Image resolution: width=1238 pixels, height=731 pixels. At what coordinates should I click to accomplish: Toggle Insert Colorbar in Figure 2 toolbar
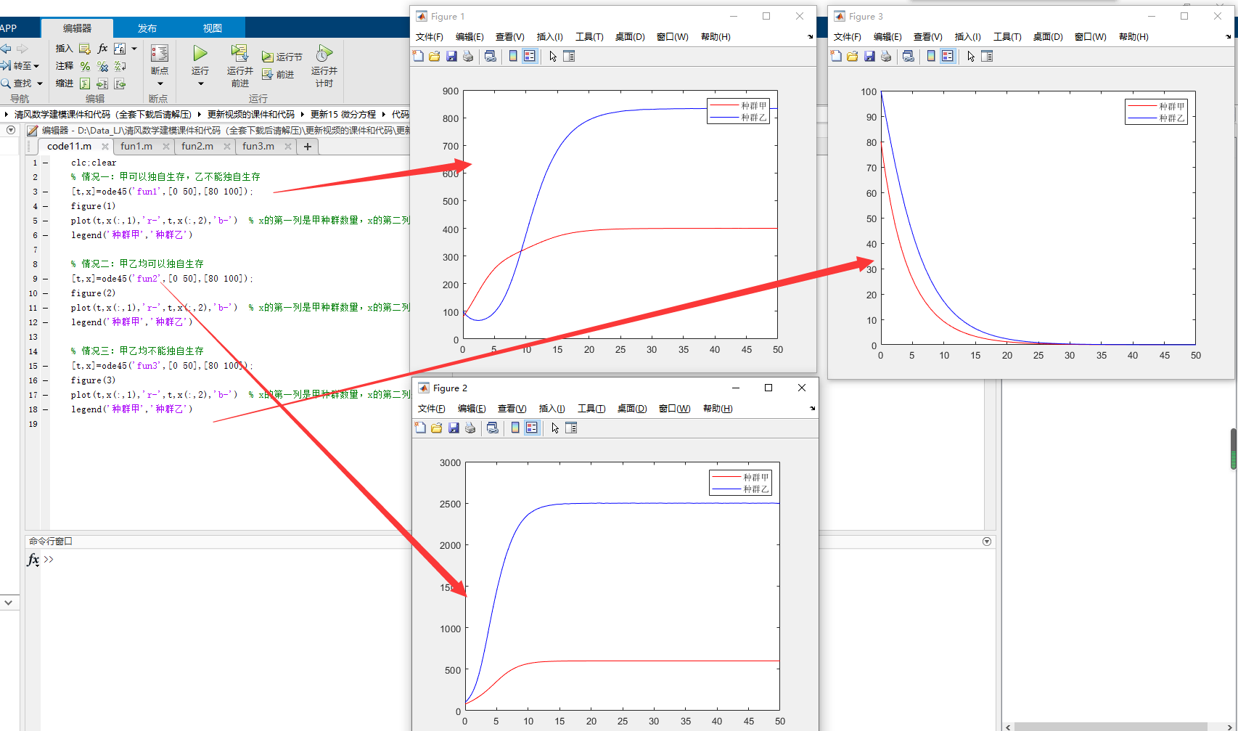point(515,428)
